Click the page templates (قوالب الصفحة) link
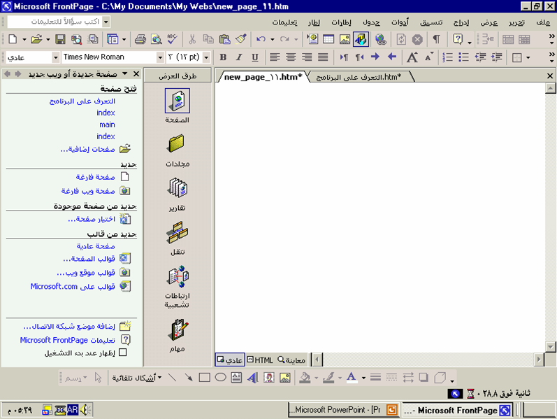This screenshot has width=557, height=419. point(89,259)
